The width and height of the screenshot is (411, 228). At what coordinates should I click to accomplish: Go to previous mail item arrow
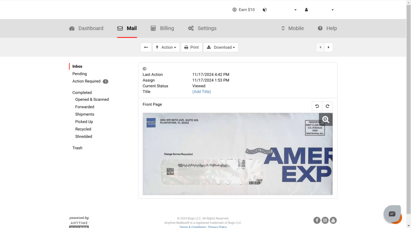click(320, 47)
